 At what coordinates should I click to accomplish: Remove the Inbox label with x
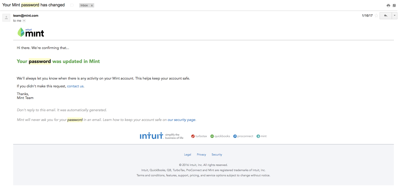tap(92, 6)
